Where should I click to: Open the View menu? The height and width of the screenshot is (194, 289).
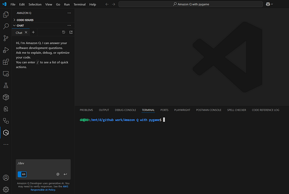[x=49, y=4]
